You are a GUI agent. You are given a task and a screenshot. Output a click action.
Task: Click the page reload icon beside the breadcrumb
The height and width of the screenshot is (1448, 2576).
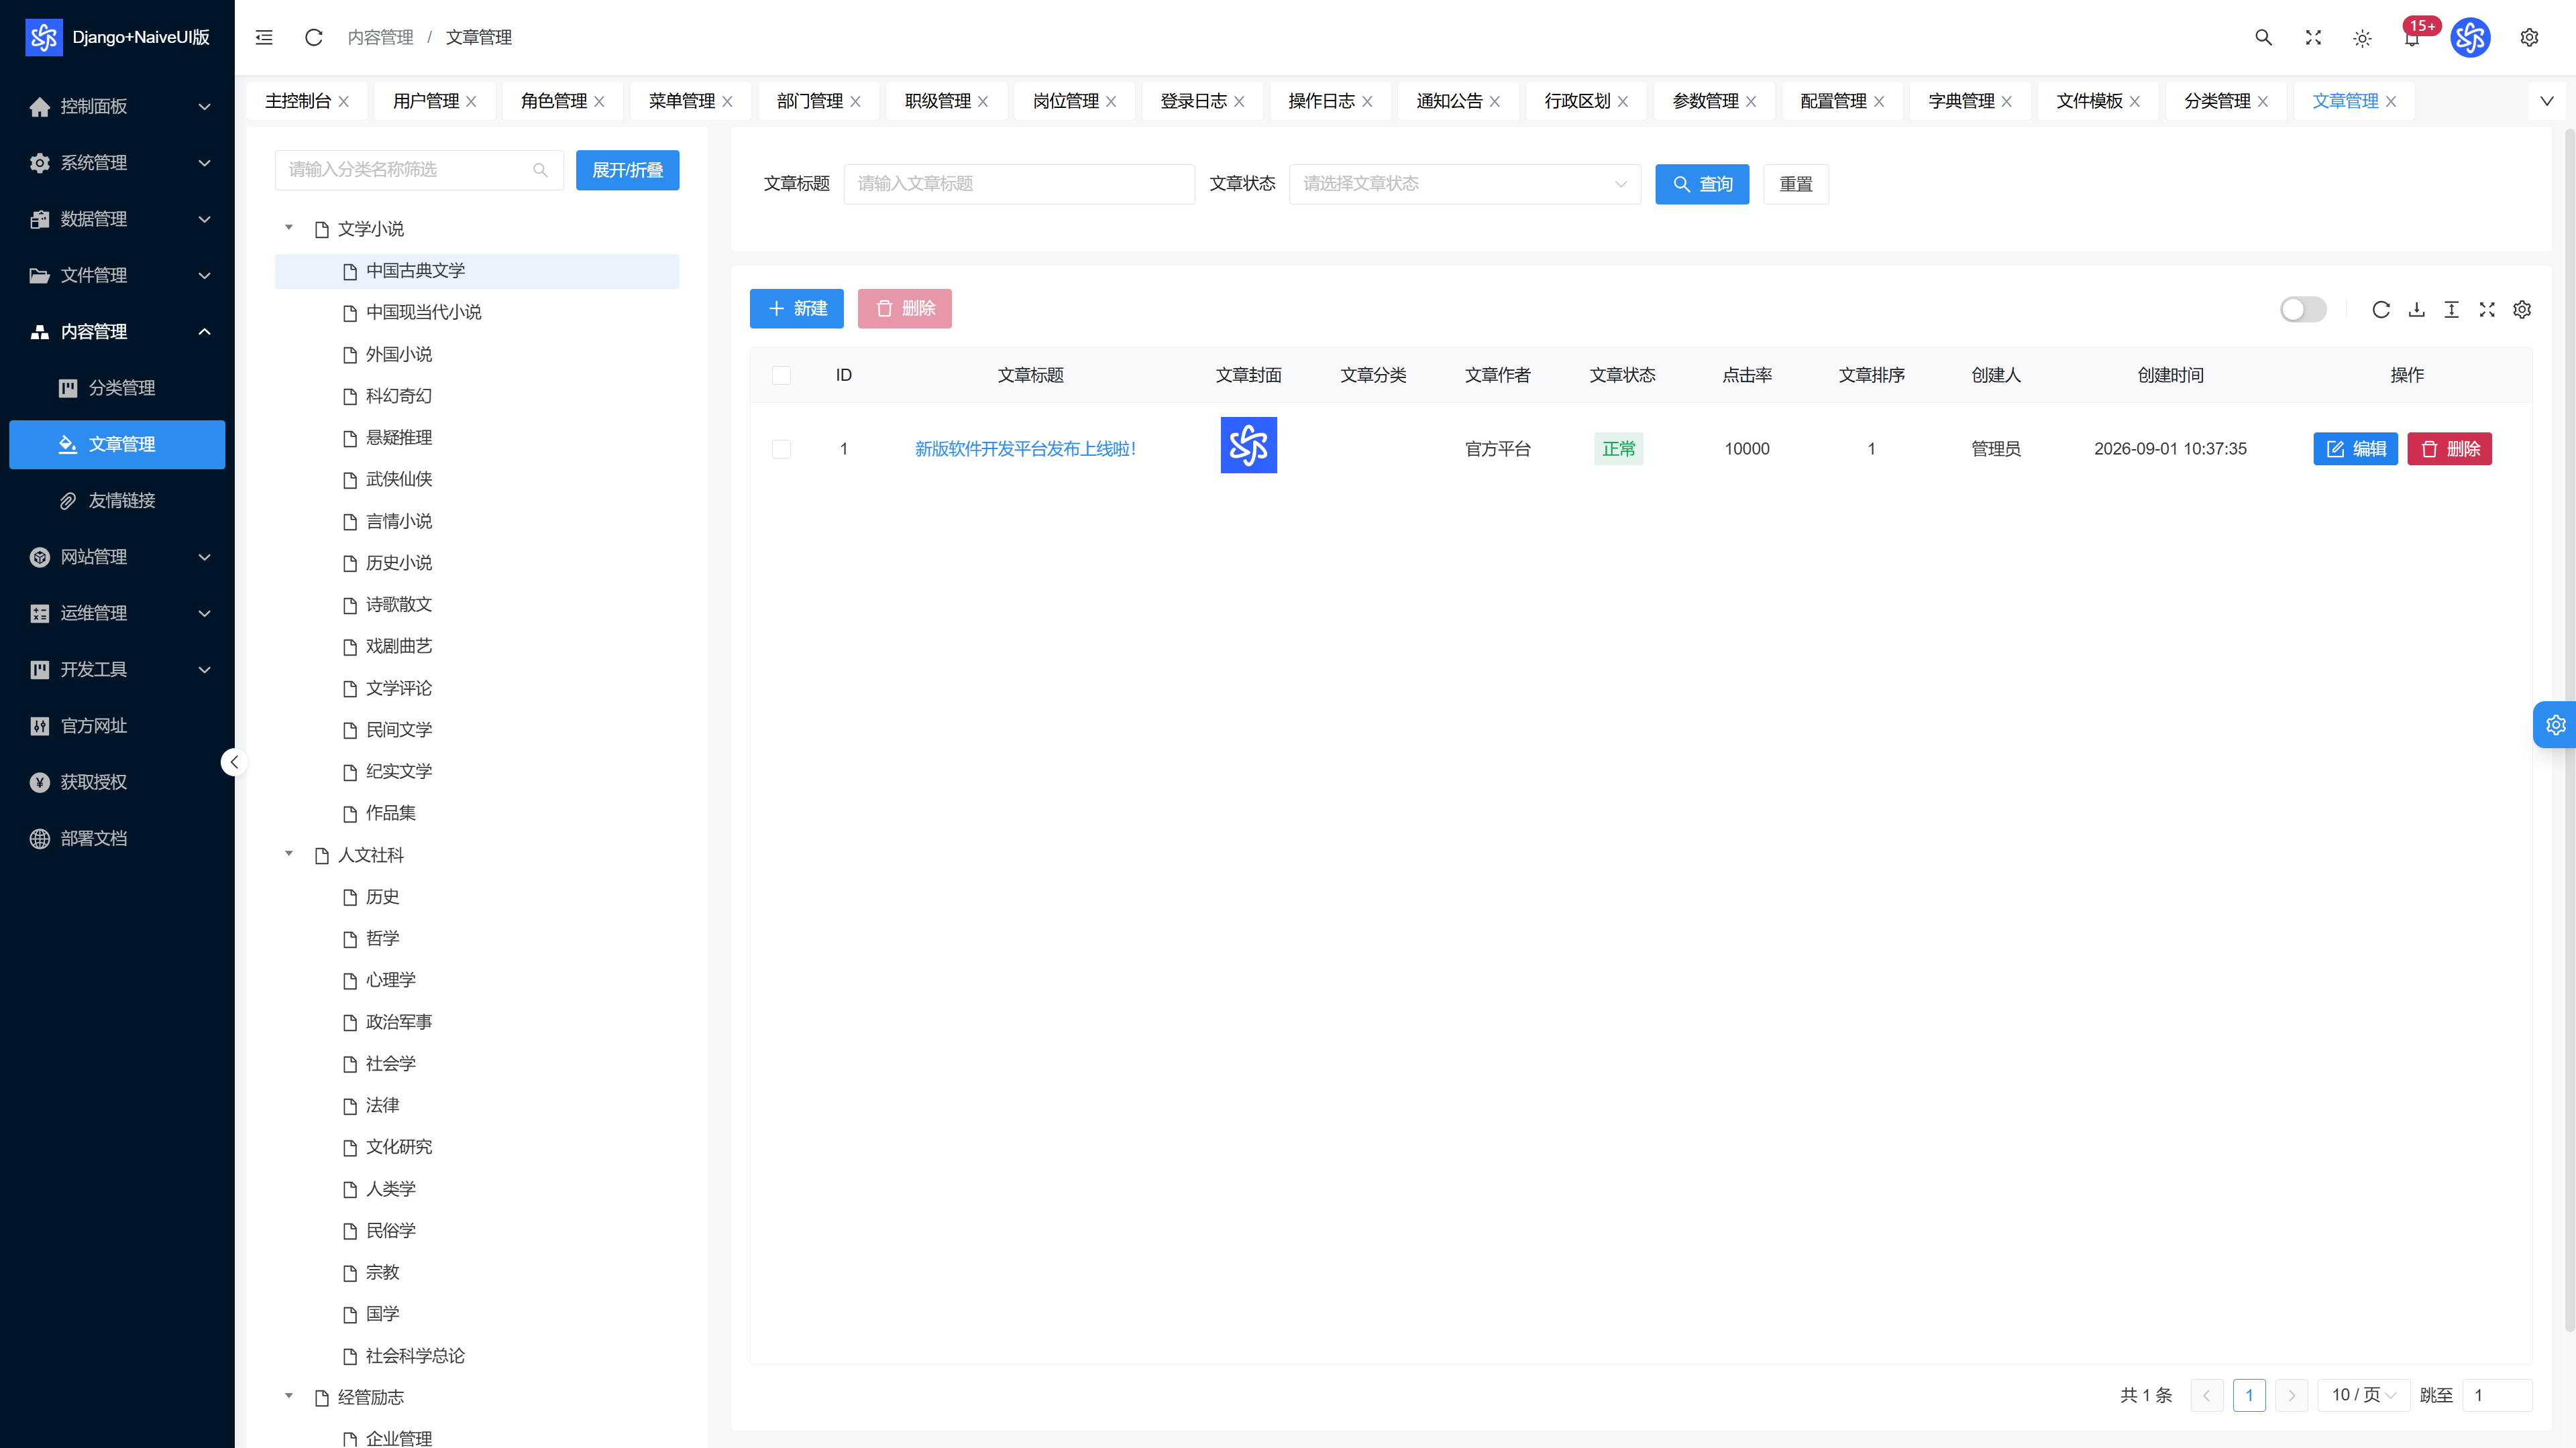pyautogui.click(x=313, y=37)
